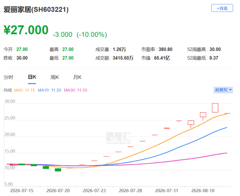Switch to 分时 chart tab
The height and width of the screenshot is (196, 240).
8,77
